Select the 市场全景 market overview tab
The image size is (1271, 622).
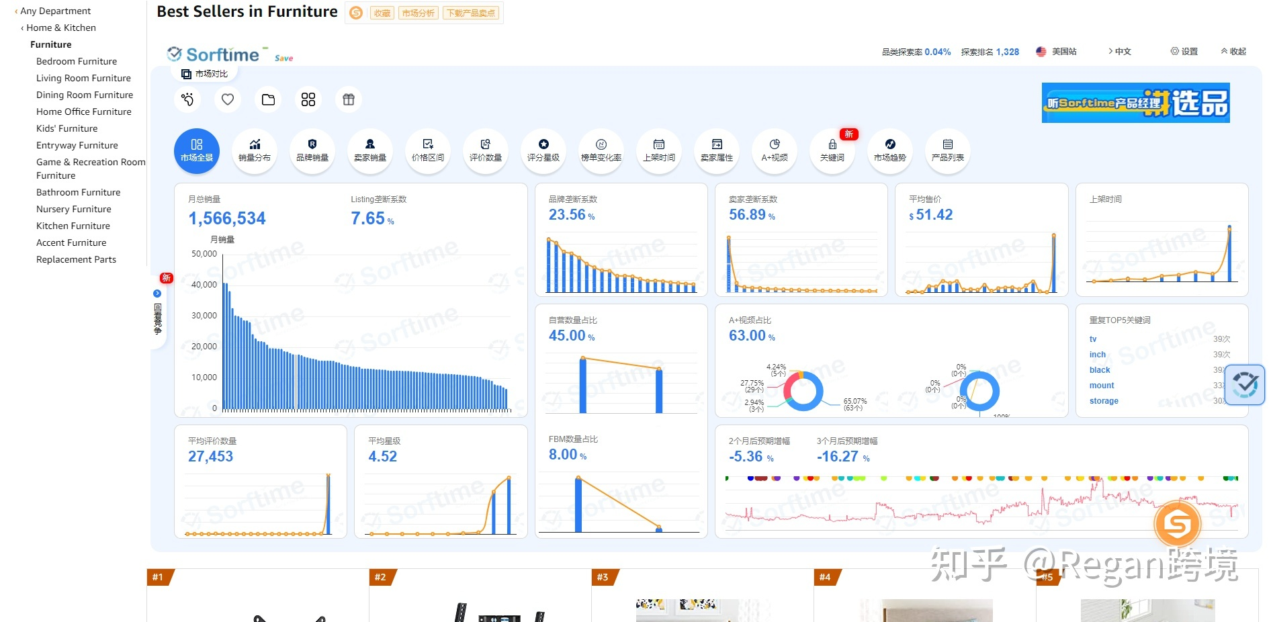pyautogui.click(x=197, y=150)
